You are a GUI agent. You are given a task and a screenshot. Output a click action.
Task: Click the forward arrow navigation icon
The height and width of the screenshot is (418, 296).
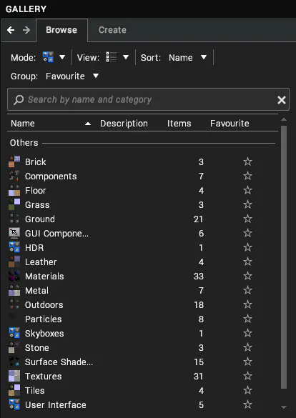26,30
